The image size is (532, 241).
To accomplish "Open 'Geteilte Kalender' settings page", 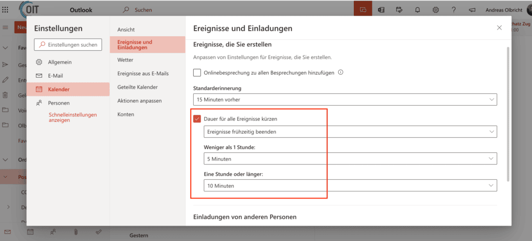I will pos(137,87).
